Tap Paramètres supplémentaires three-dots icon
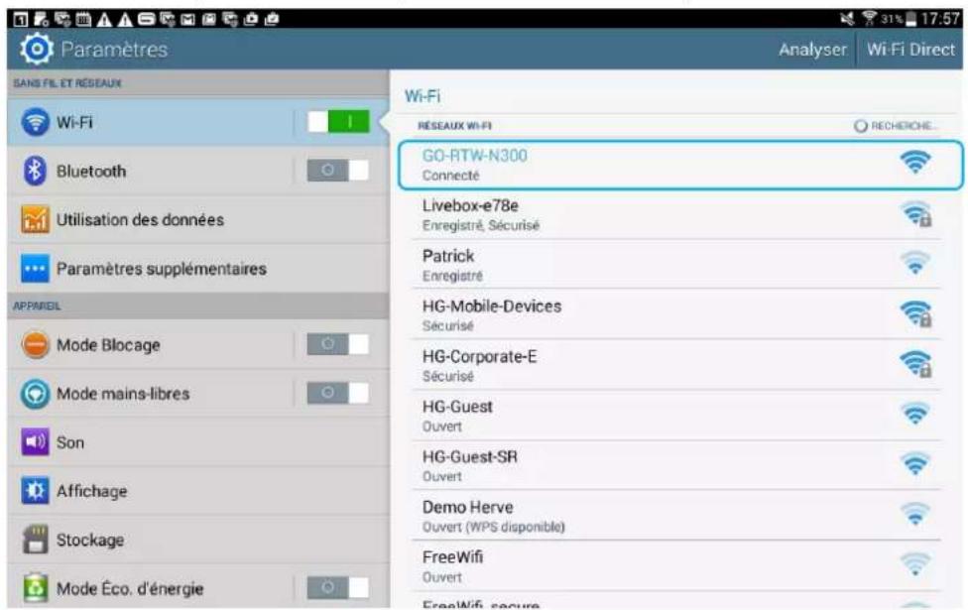The height and width of the screenshot is (610, 968). pyautogui.click(x=35, y=269)
